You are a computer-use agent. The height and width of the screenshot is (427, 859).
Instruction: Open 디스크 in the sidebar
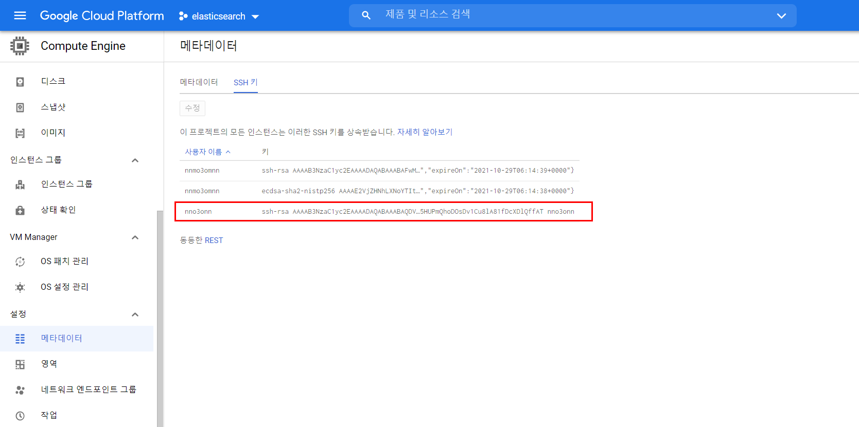point(77,82)
